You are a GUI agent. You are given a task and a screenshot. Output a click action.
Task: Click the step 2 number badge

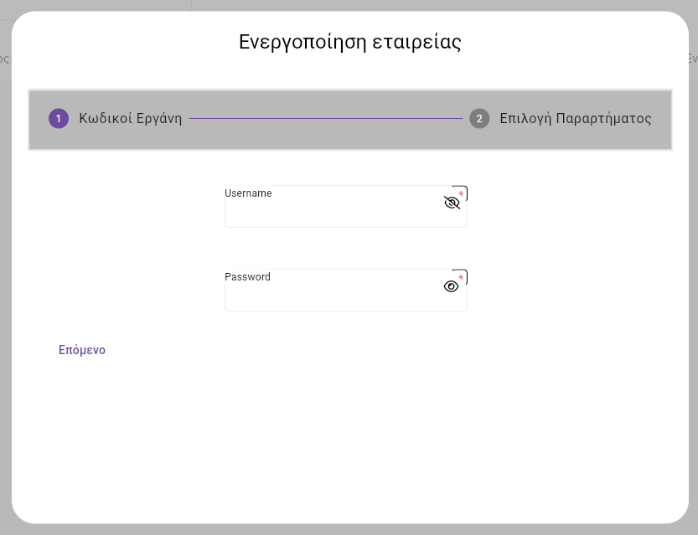point(479,118)
